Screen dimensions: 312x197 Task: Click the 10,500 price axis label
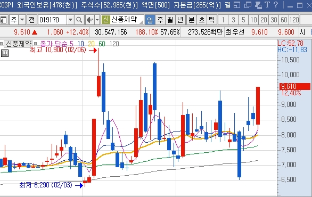pos(290,60)
